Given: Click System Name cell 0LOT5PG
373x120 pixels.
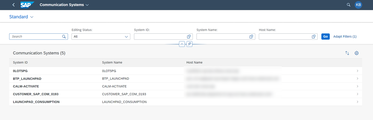Looking at the screenshot, I should coord(109,71).
